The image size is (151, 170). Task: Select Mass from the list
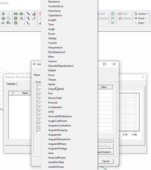pos(51,57)
